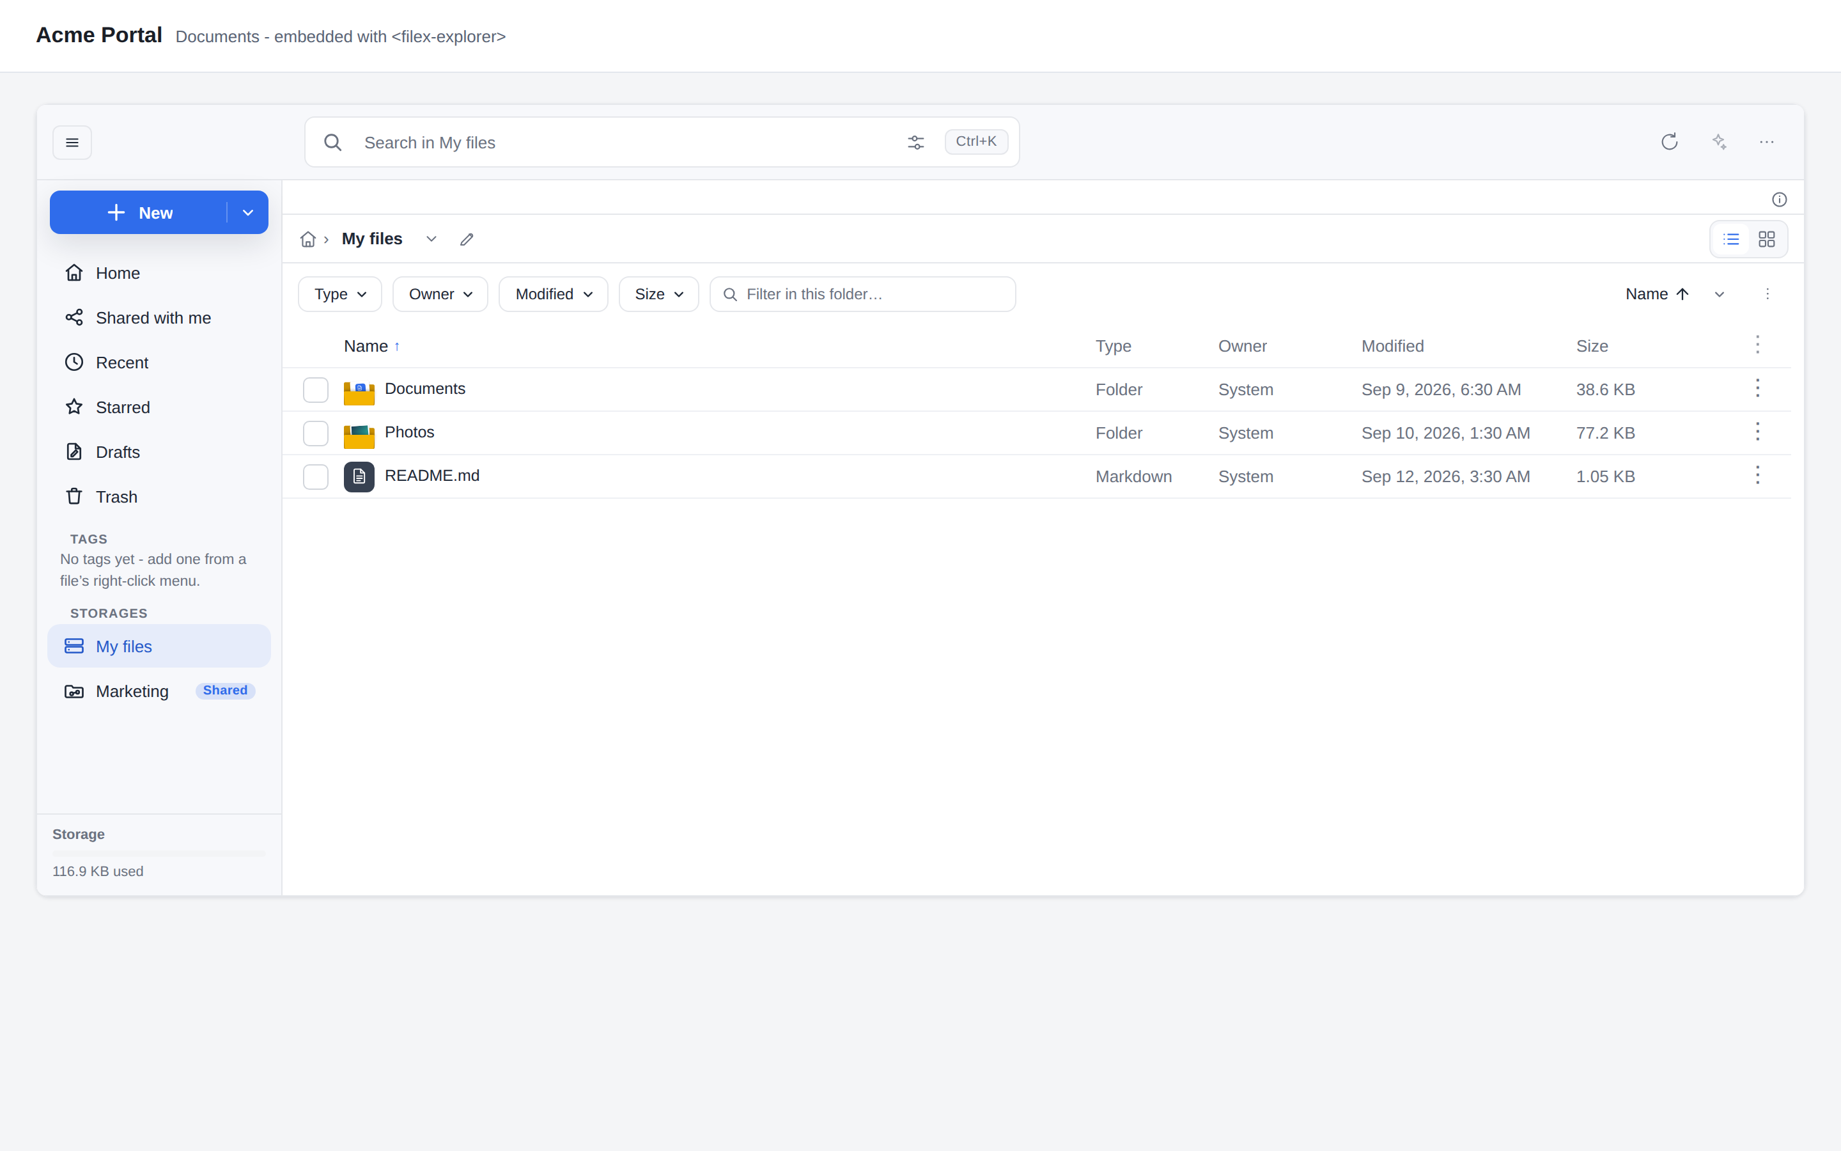Open Drafts in the sidebar
The image size is (1841, 1151).
click(x=159, y=452)
